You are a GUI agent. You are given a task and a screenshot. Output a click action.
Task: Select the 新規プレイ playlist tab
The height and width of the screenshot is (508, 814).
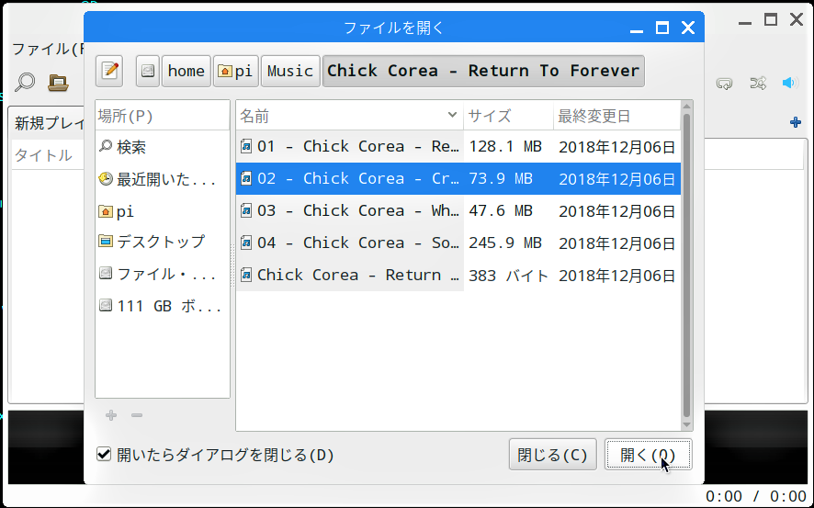pos(49,123)
